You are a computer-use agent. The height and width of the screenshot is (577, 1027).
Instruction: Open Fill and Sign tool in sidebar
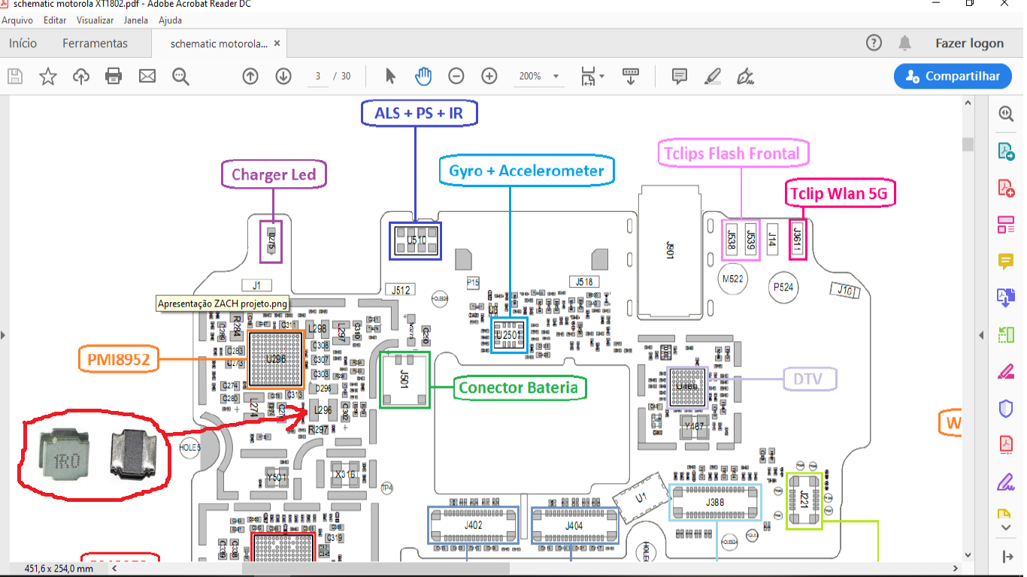(1006, 481)
